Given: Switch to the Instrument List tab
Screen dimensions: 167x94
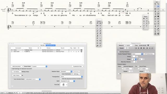Looking at the screenshot, I should pos(50,45).
